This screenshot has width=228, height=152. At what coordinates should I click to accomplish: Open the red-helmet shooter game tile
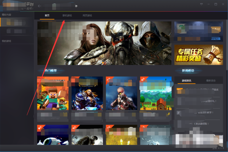coord(121,93)
